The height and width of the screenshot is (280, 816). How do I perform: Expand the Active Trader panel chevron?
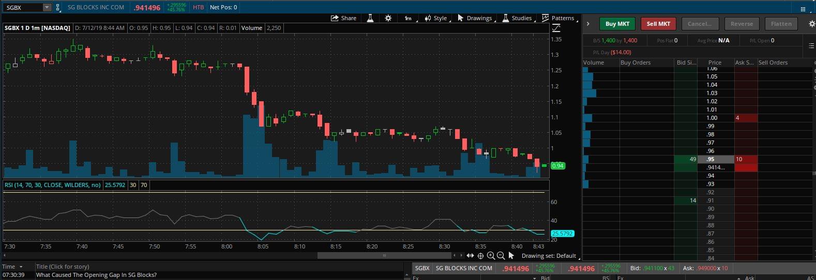(x=588, y=24)
